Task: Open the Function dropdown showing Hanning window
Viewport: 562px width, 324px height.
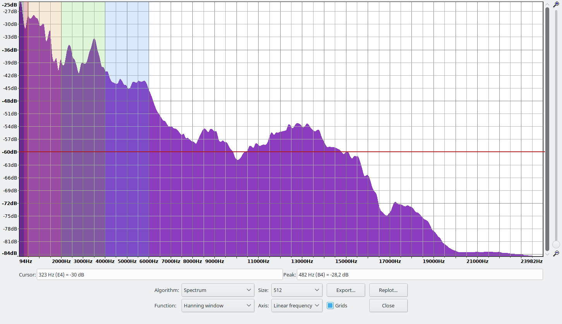Action: (218, 305)
